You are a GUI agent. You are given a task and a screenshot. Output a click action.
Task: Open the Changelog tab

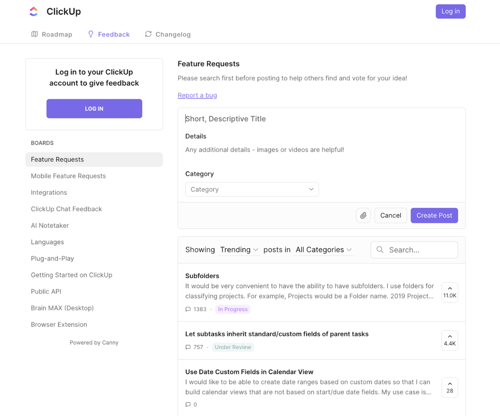click(168, 34)
